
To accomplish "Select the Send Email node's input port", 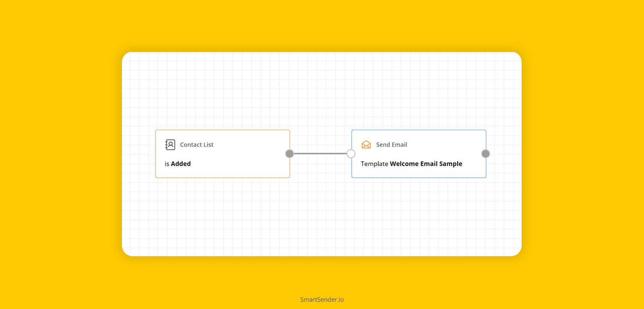I will pos(351,154).
